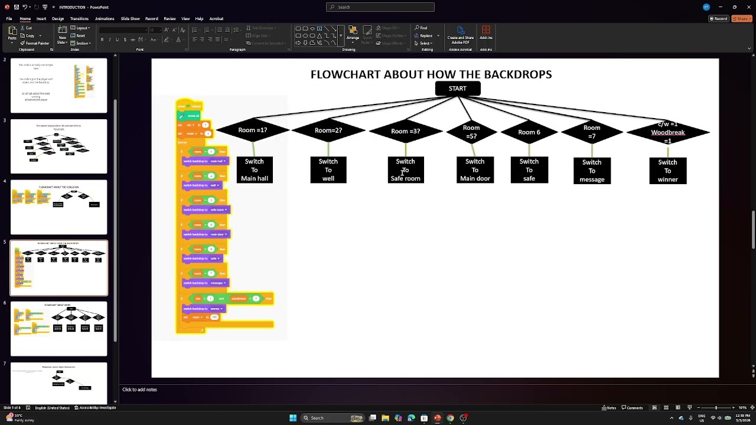
Task: Copy the selection with Copy button
Action: 28,35
